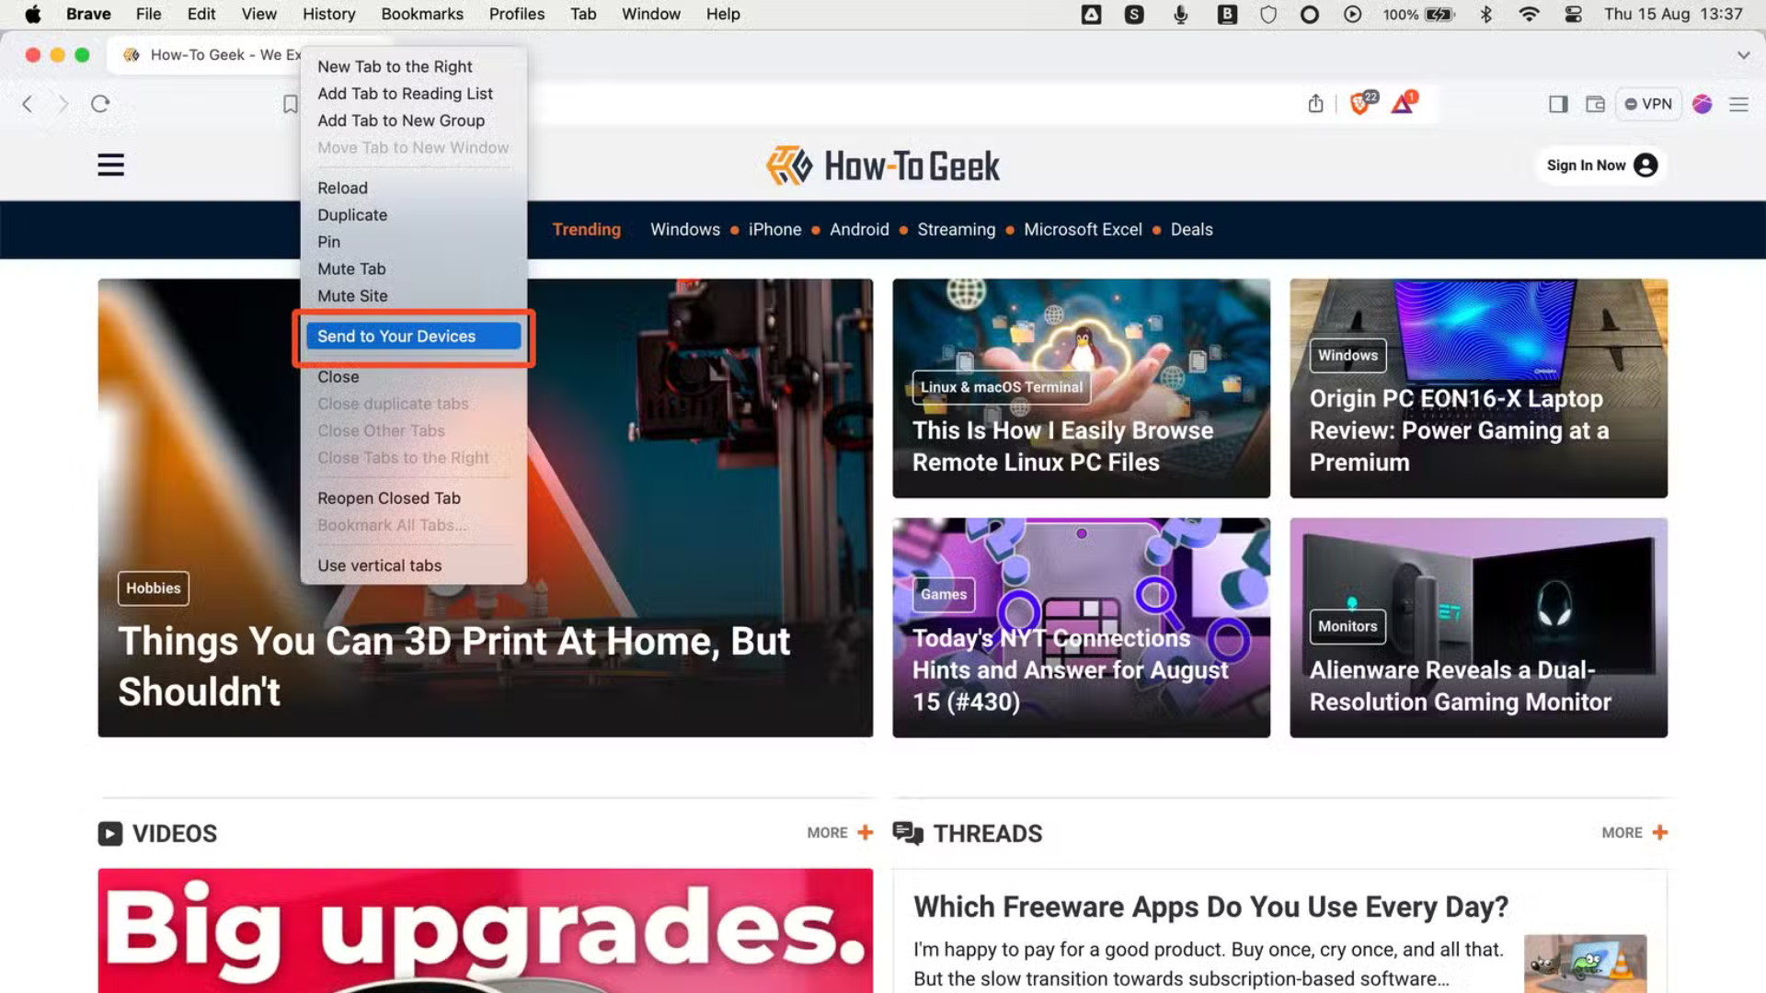This screenshot has width=1766, height=993.
Task: Open the VPN dropdown control
Action: 1647,104
